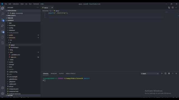Expand the config folder

point(23,28)
